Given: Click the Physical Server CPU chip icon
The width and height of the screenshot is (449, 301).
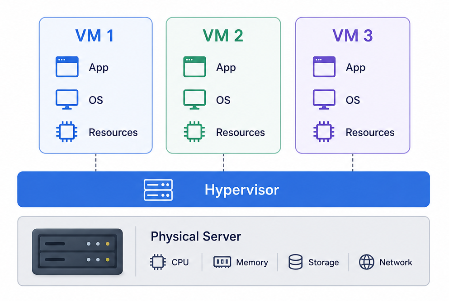Looking at the screenshot, I should [x=158, y=262].
